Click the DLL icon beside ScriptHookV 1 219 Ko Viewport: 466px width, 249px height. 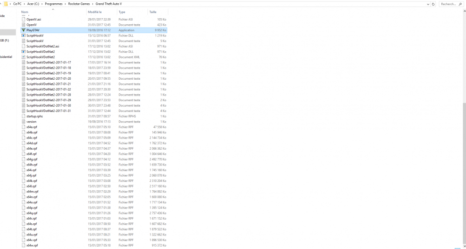pos(23,35)
